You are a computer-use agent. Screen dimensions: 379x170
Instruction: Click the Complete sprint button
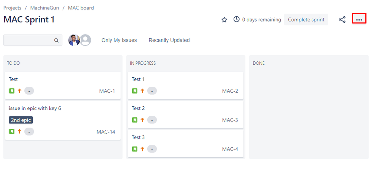(x=306, y=20)
